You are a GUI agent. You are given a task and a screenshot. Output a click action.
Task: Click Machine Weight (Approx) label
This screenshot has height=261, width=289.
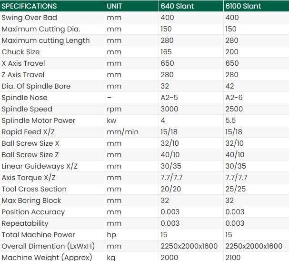tap(47, 257)
